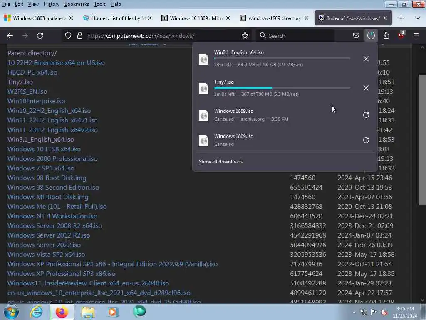Click the Tiny7.iso download progress bar
Viewport: 426px width, 320px height.
pos(282,88)
